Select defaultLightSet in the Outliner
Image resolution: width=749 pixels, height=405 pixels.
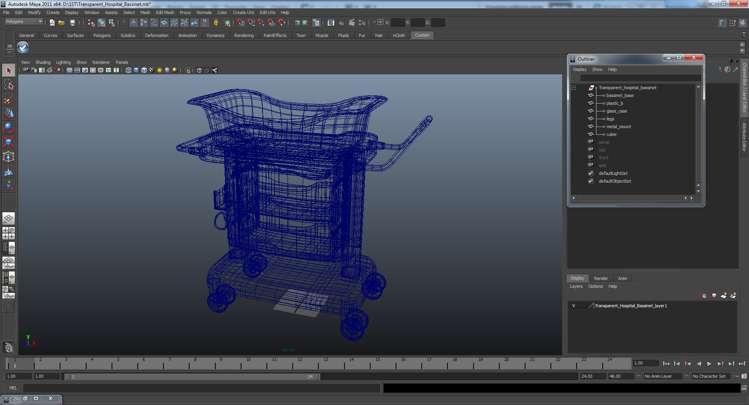[613, 173]
